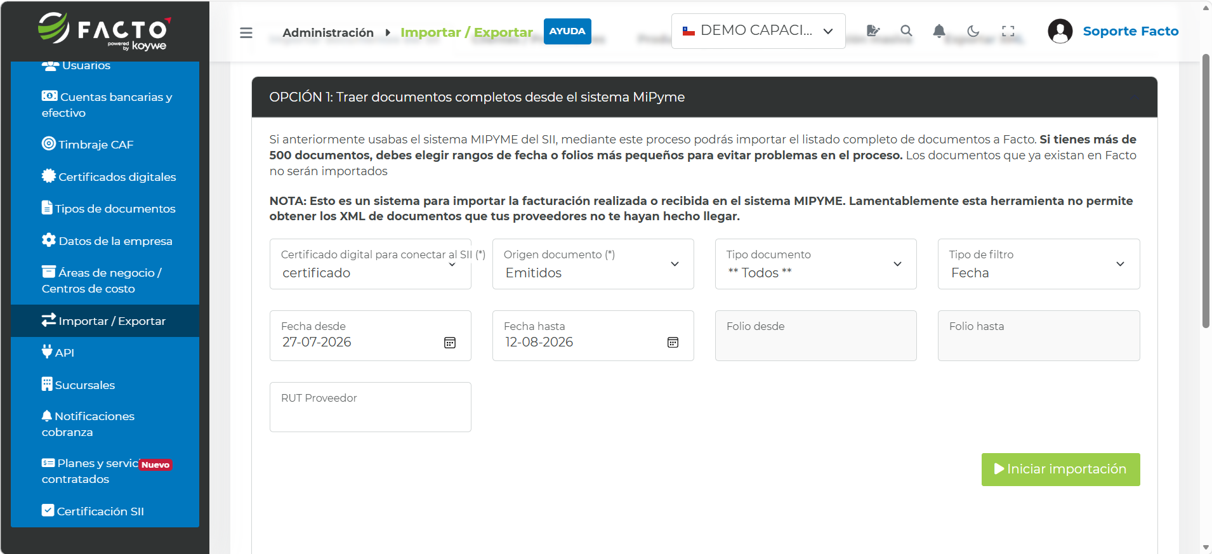The height and width of the screenshot is (554, 1212).
Task: Click the AYUDA help button
Action: [x=567, y=31]
